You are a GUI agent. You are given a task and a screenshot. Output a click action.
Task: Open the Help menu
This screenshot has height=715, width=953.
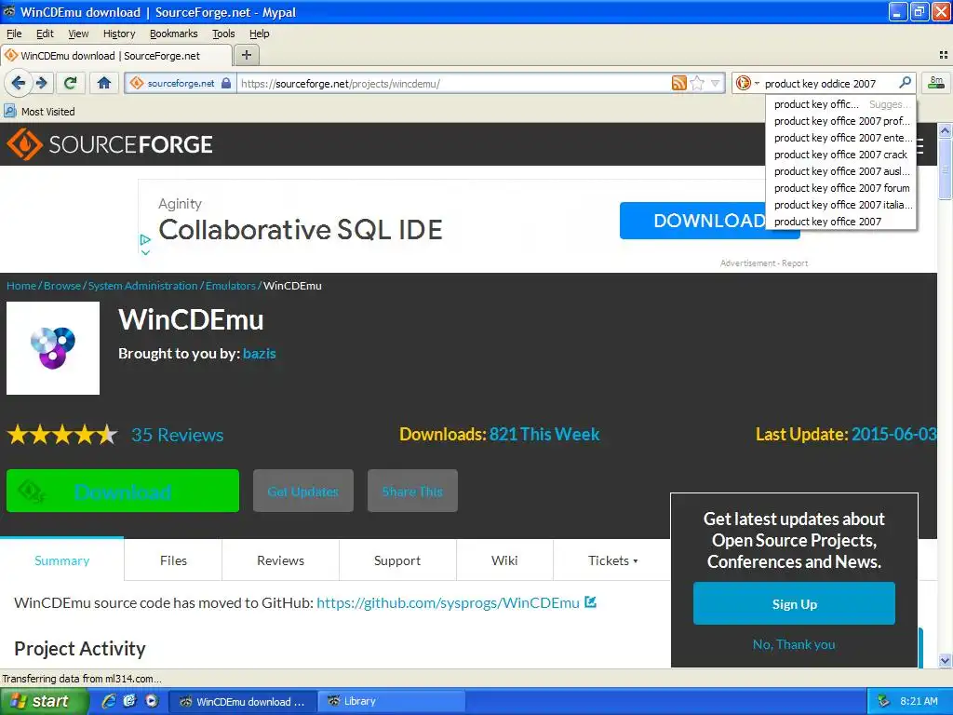[259, 34]
